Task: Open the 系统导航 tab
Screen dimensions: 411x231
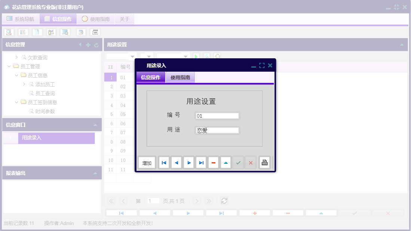Action: tap(20, 19)
